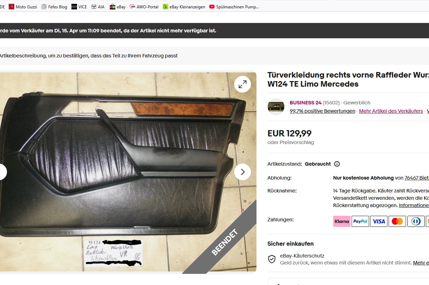The height and width of the screenshot is (285, 429).
Task: Open the eBay bookmark
Action: (x=117, y=7)
